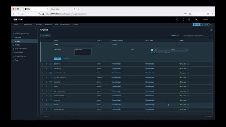Click the add tag plus icon

152,50
